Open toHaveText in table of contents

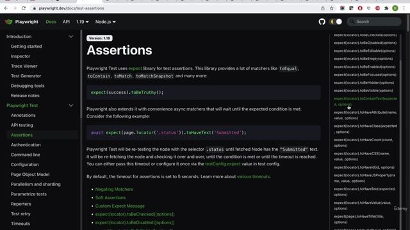365,192
